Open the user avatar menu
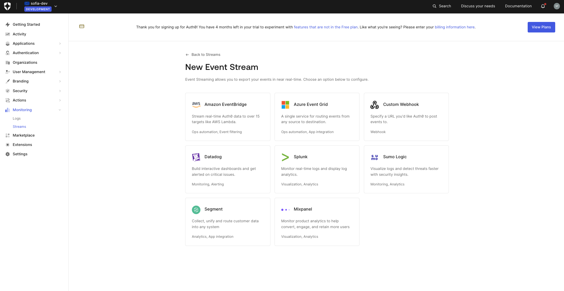The width and height of the screenshot is (564, 291). click(x=557, y=6)
